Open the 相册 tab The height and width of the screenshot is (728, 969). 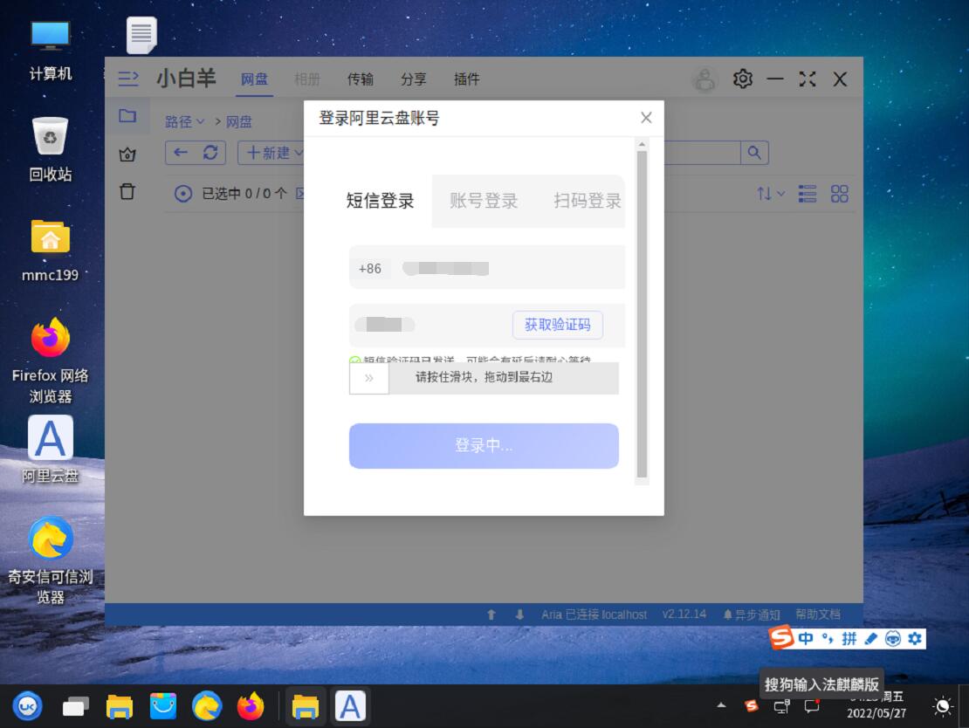click(x=307, y=79)
